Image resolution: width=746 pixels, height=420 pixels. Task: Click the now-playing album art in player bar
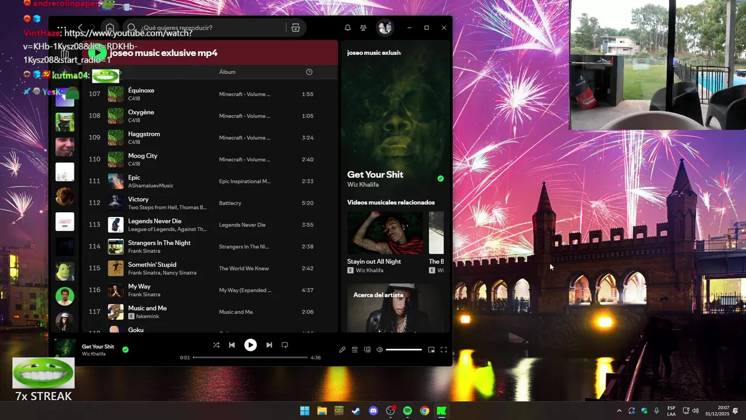tap(65, 349)
